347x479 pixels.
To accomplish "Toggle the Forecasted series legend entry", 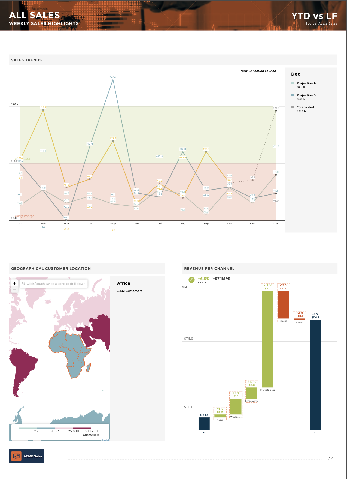I will click(x=305, y=107).
